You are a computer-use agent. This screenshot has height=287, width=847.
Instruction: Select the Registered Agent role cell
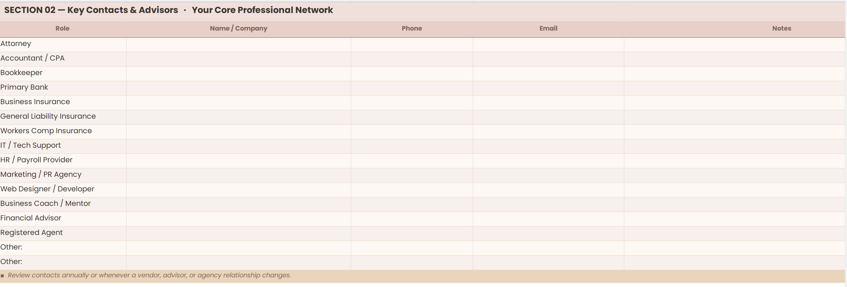[x=63, y=234]
